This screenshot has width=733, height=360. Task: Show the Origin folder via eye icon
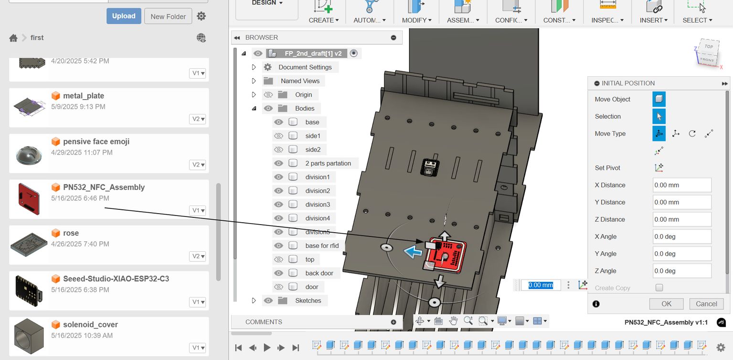[x=268, y=95]
